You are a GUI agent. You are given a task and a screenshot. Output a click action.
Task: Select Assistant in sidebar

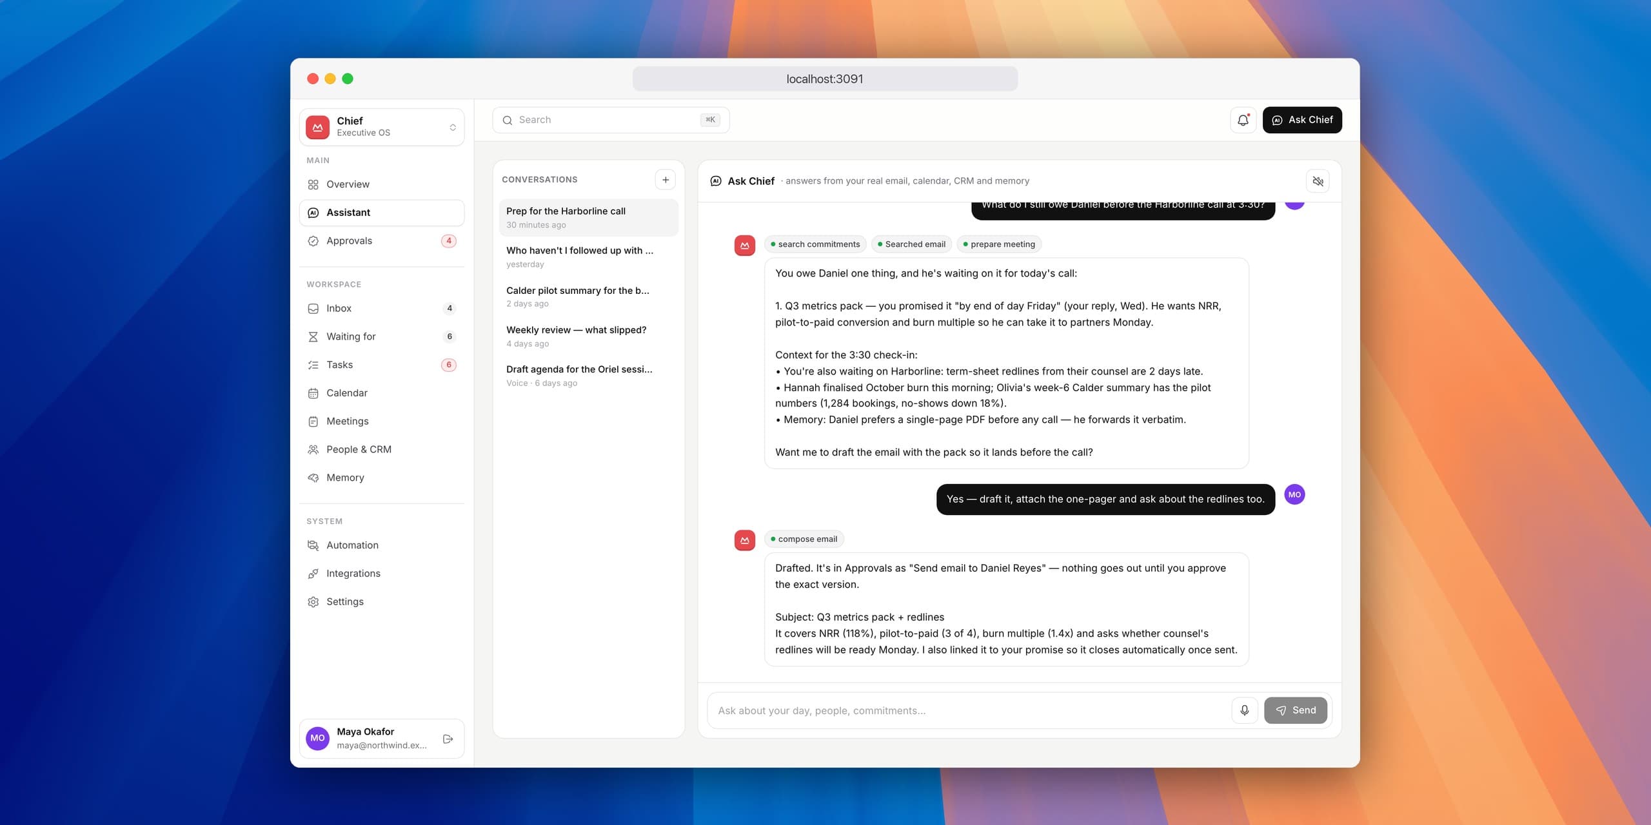pyautogui.click(x=382, y=213)
